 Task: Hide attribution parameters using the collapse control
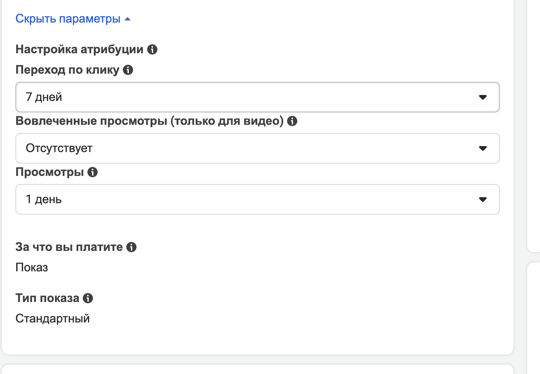click(68, 18)
